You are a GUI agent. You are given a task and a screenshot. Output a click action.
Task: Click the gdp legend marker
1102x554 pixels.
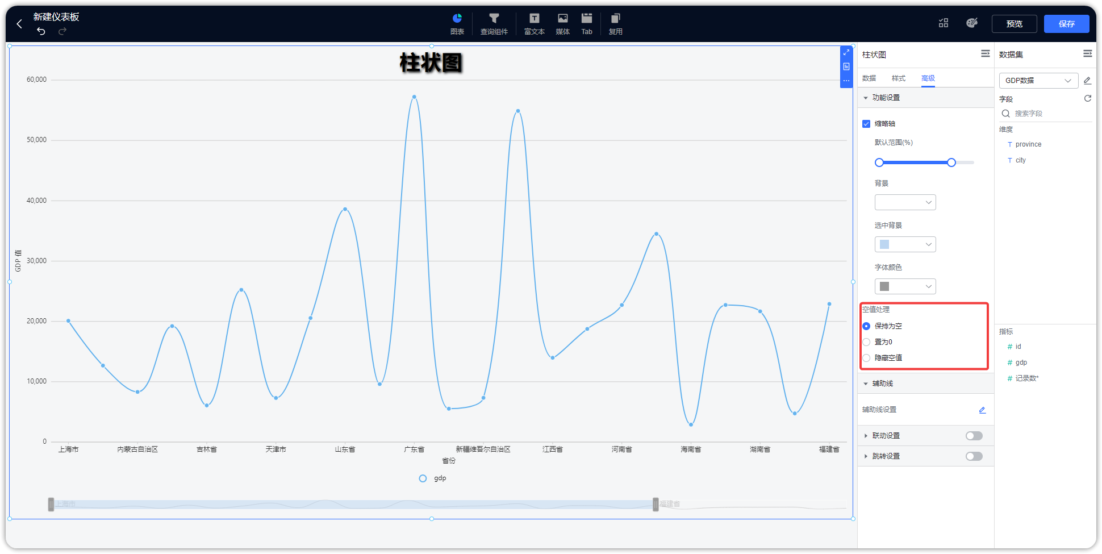coord(423,478)
